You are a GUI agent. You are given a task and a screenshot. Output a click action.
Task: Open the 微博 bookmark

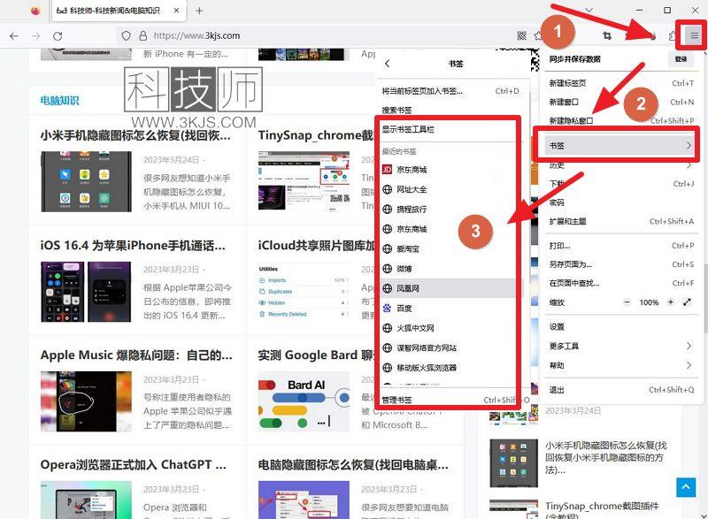point(449,268)
